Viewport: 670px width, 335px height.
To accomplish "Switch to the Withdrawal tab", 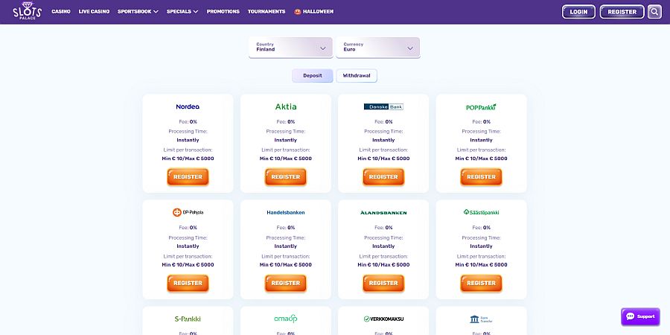I will [357, 76].
